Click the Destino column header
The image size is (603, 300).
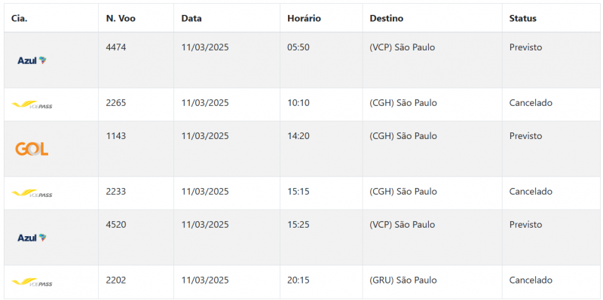pos(387,18)
